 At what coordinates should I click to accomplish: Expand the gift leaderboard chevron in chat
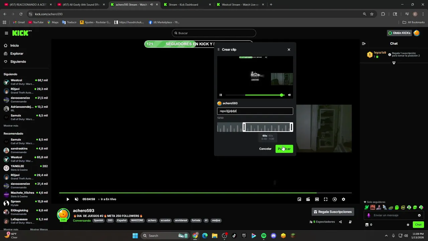[x=394, y=63]
